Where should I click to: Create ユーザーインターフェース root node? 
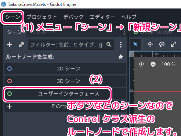(x=65, y=94)
